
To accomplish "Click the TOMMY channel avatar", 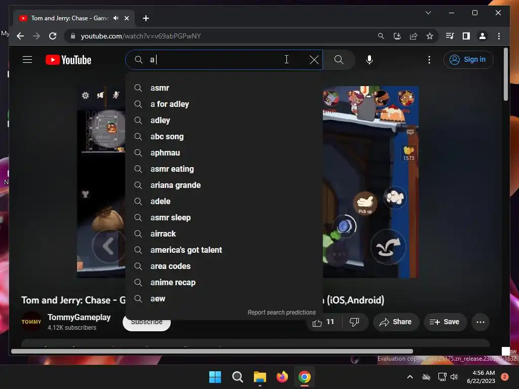I will pos(31,322).
